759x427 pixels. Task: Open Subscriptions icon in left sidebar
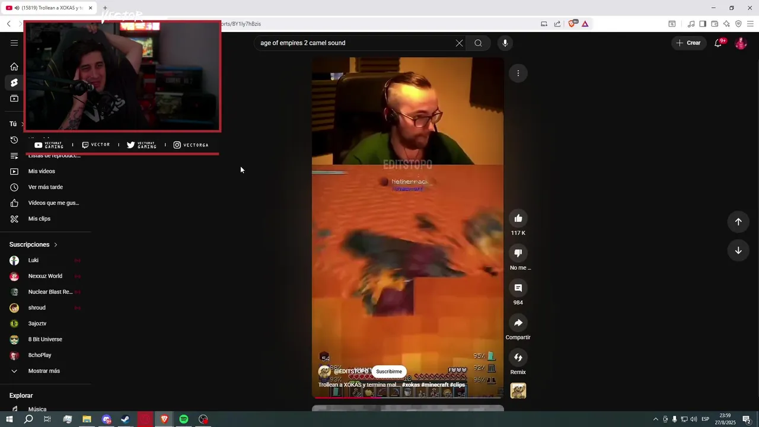14,98
